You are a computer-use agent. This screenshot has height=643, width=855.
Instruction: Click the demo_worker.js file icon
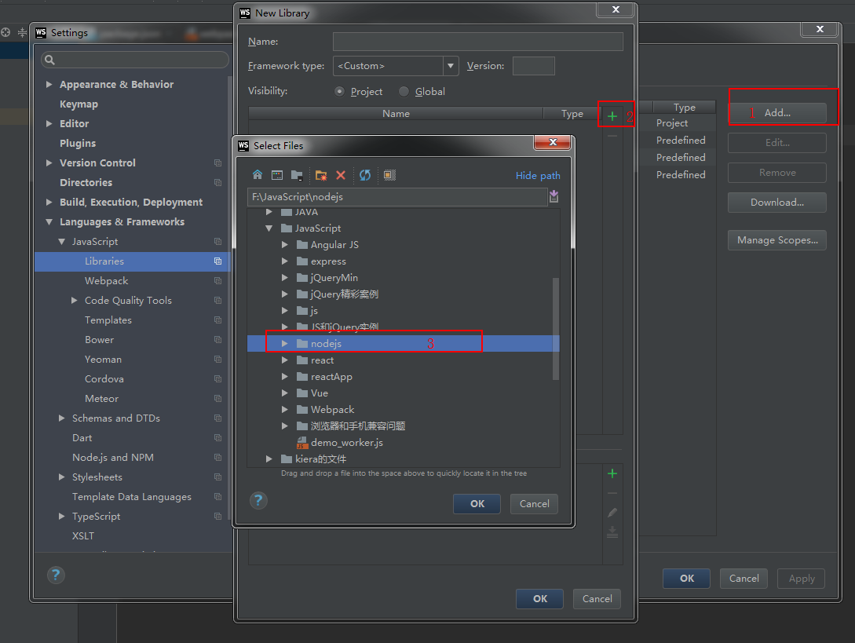click(x=302, y=442)
